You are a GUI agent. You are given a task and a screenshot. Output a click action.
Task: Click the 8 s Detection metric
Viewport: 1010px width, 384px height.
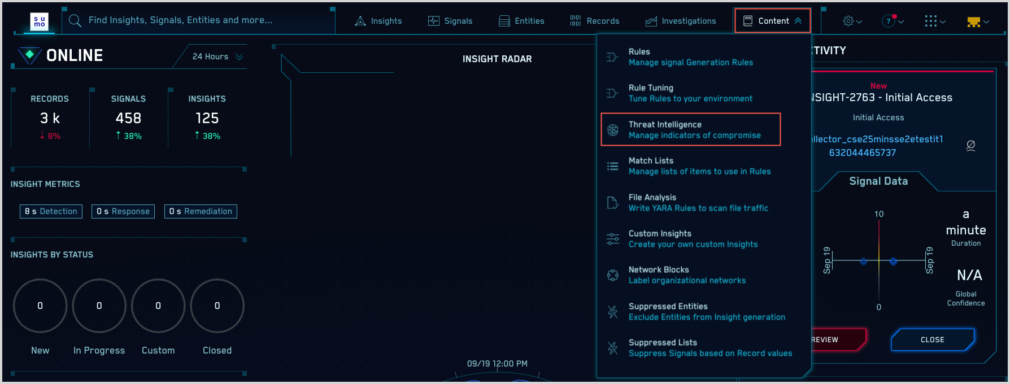[51, 211]
